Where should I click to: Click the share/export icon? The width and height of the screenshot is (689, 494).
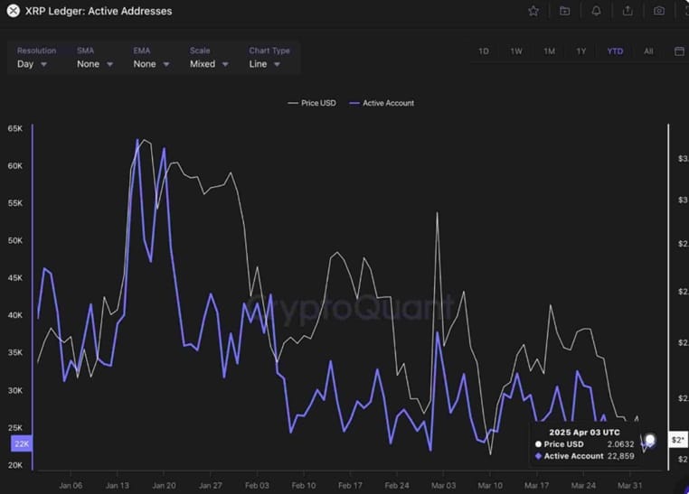[x=628, y=11]
